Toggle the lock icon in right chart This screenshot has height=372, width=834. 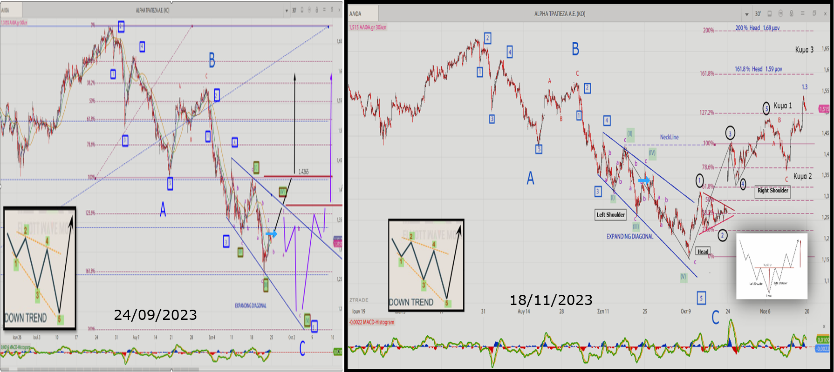click(791, 14)
